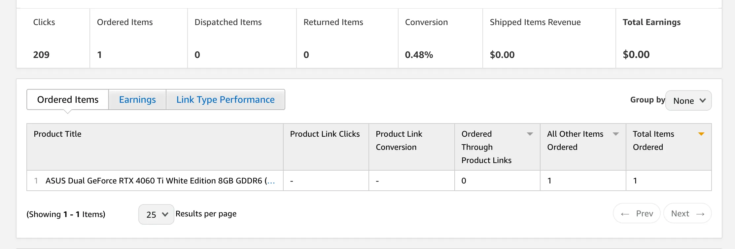Click the Dispatched Items summary card
This screenshot has height=249, width=735.
242,38
